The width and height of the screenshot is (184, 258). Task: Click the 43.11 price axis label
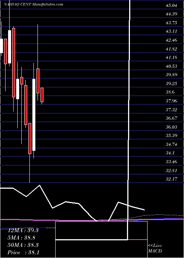[x=171, y=31]
